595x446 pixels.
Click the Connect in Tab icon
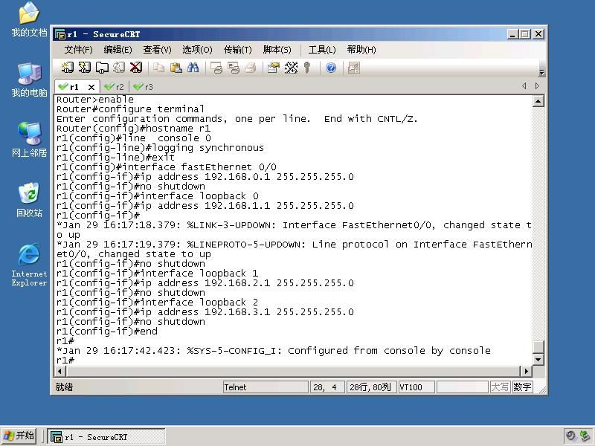(x=102, y=68)
